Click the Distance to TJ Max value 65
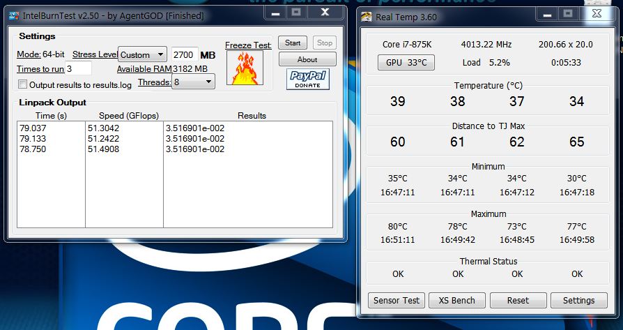 click(x=577, y=142)
